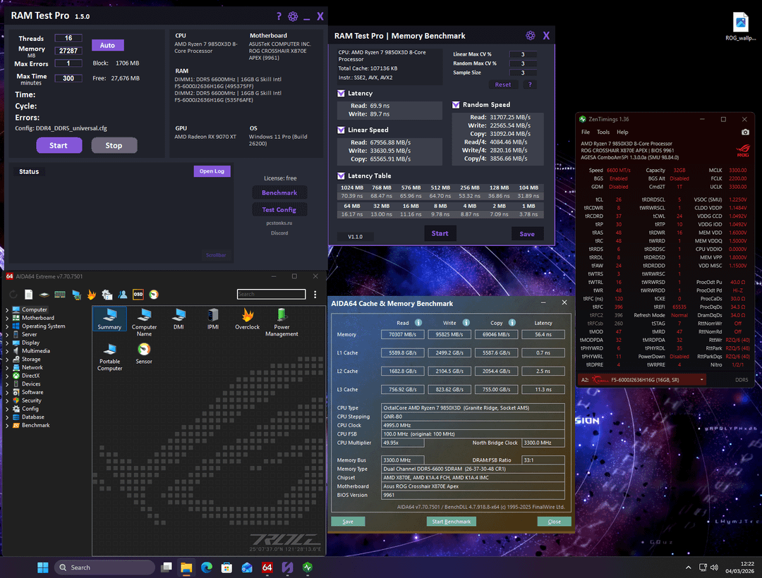Screen dimensions: 762x578
Task: Click the three-dot menu in AIDA64 toolbar
Action: [x=314, y=294]
